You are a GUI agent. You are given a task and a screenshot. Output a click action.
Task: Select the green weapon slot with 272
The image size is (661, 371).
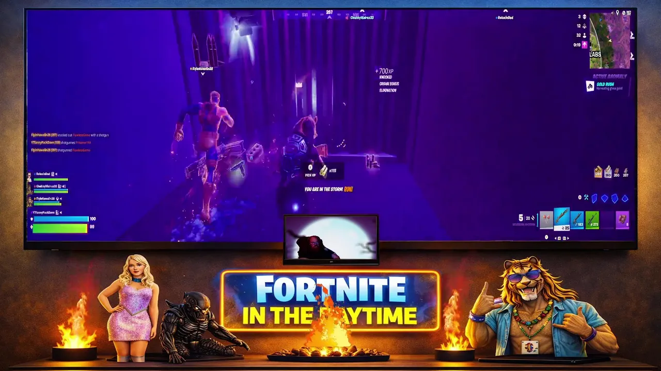click(x=592, y=220)
